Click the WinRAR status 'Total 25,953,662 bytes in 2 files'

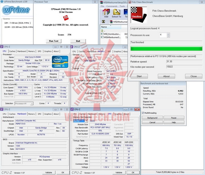click(170, 172)
